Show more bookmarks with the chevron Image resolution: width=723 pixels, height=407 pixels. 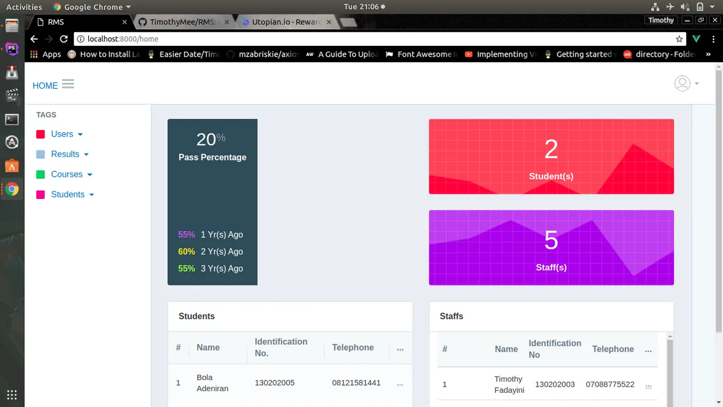[x=708, y=54]
